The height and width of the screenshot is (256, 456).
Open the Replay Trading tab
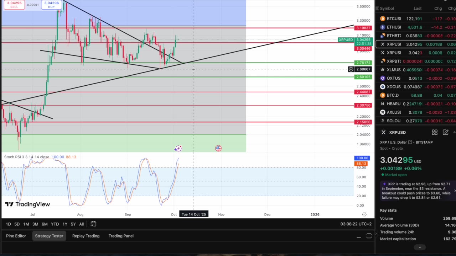pos(86,236)
